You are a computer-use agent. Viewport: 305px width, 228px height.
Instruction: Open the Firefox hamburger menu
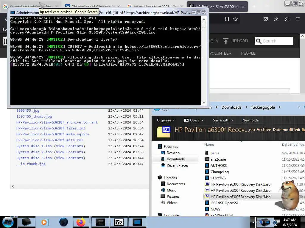(298, 19)
